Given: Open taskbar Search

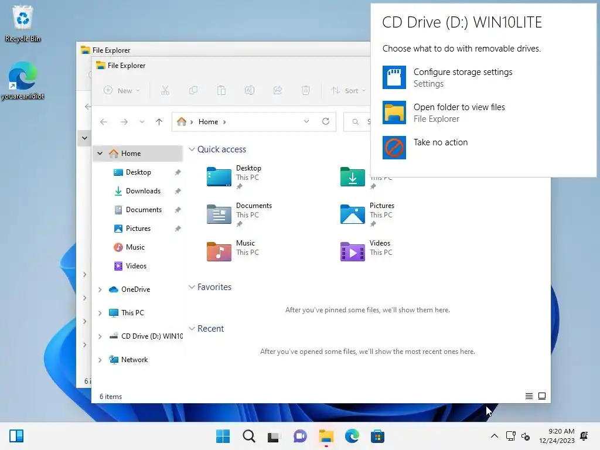Looking at the screenshot, I should pyautogui.click(x=248, y=436).
